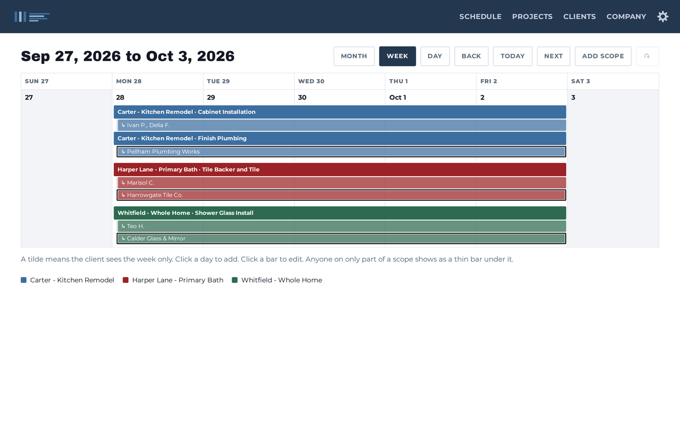The height and width of the screenshot is (425, 680).
Task: Open the Schedule nav item
Action: pyautogui.click(x=480, y=17)
